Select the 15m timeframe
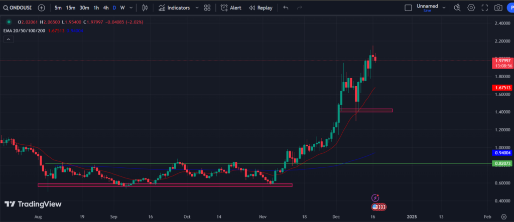Viewport: 514px width, 222px height. (x=70, y=8)
